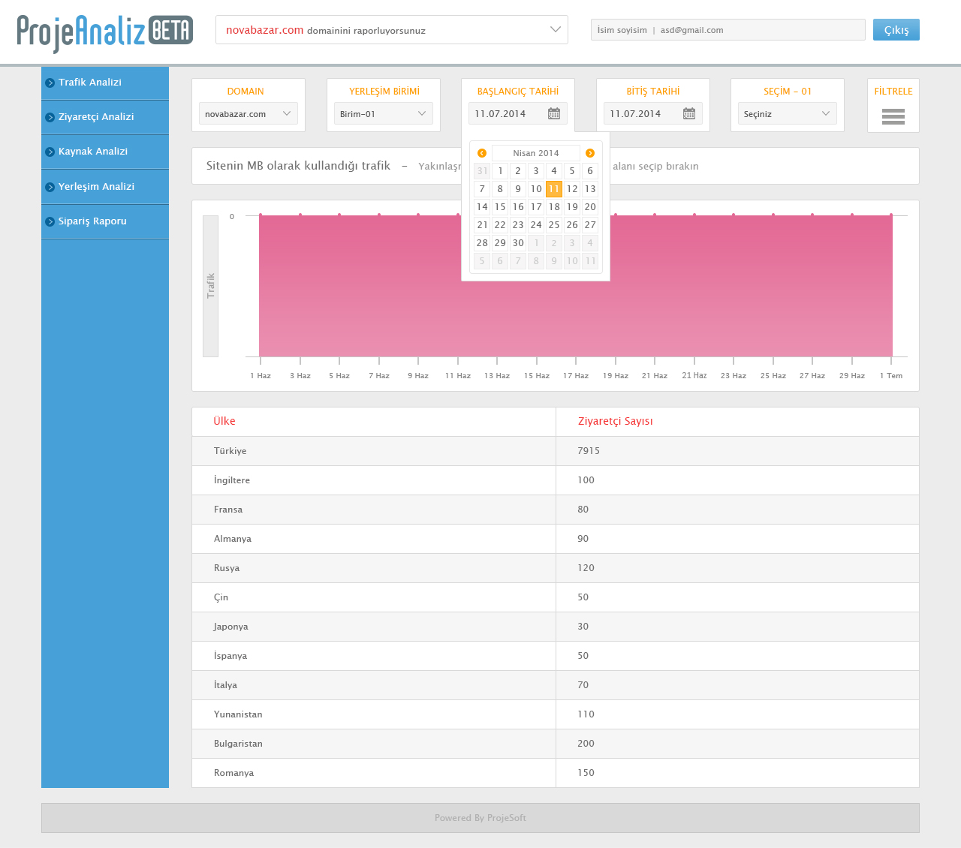961x848 pixels.
Task: Open Ziyaretçi Analizi in sidebar
Action: (x=96, y=117)
